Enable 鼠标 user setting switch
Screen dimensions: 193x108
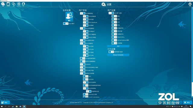coord(114,16)
